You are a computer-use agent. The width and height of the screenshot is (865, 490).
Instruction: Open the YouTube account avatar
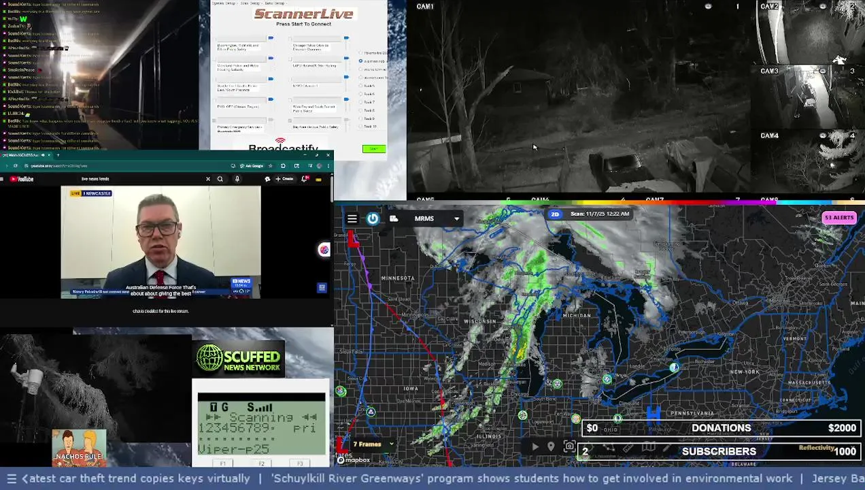click(x=318, y=180)
